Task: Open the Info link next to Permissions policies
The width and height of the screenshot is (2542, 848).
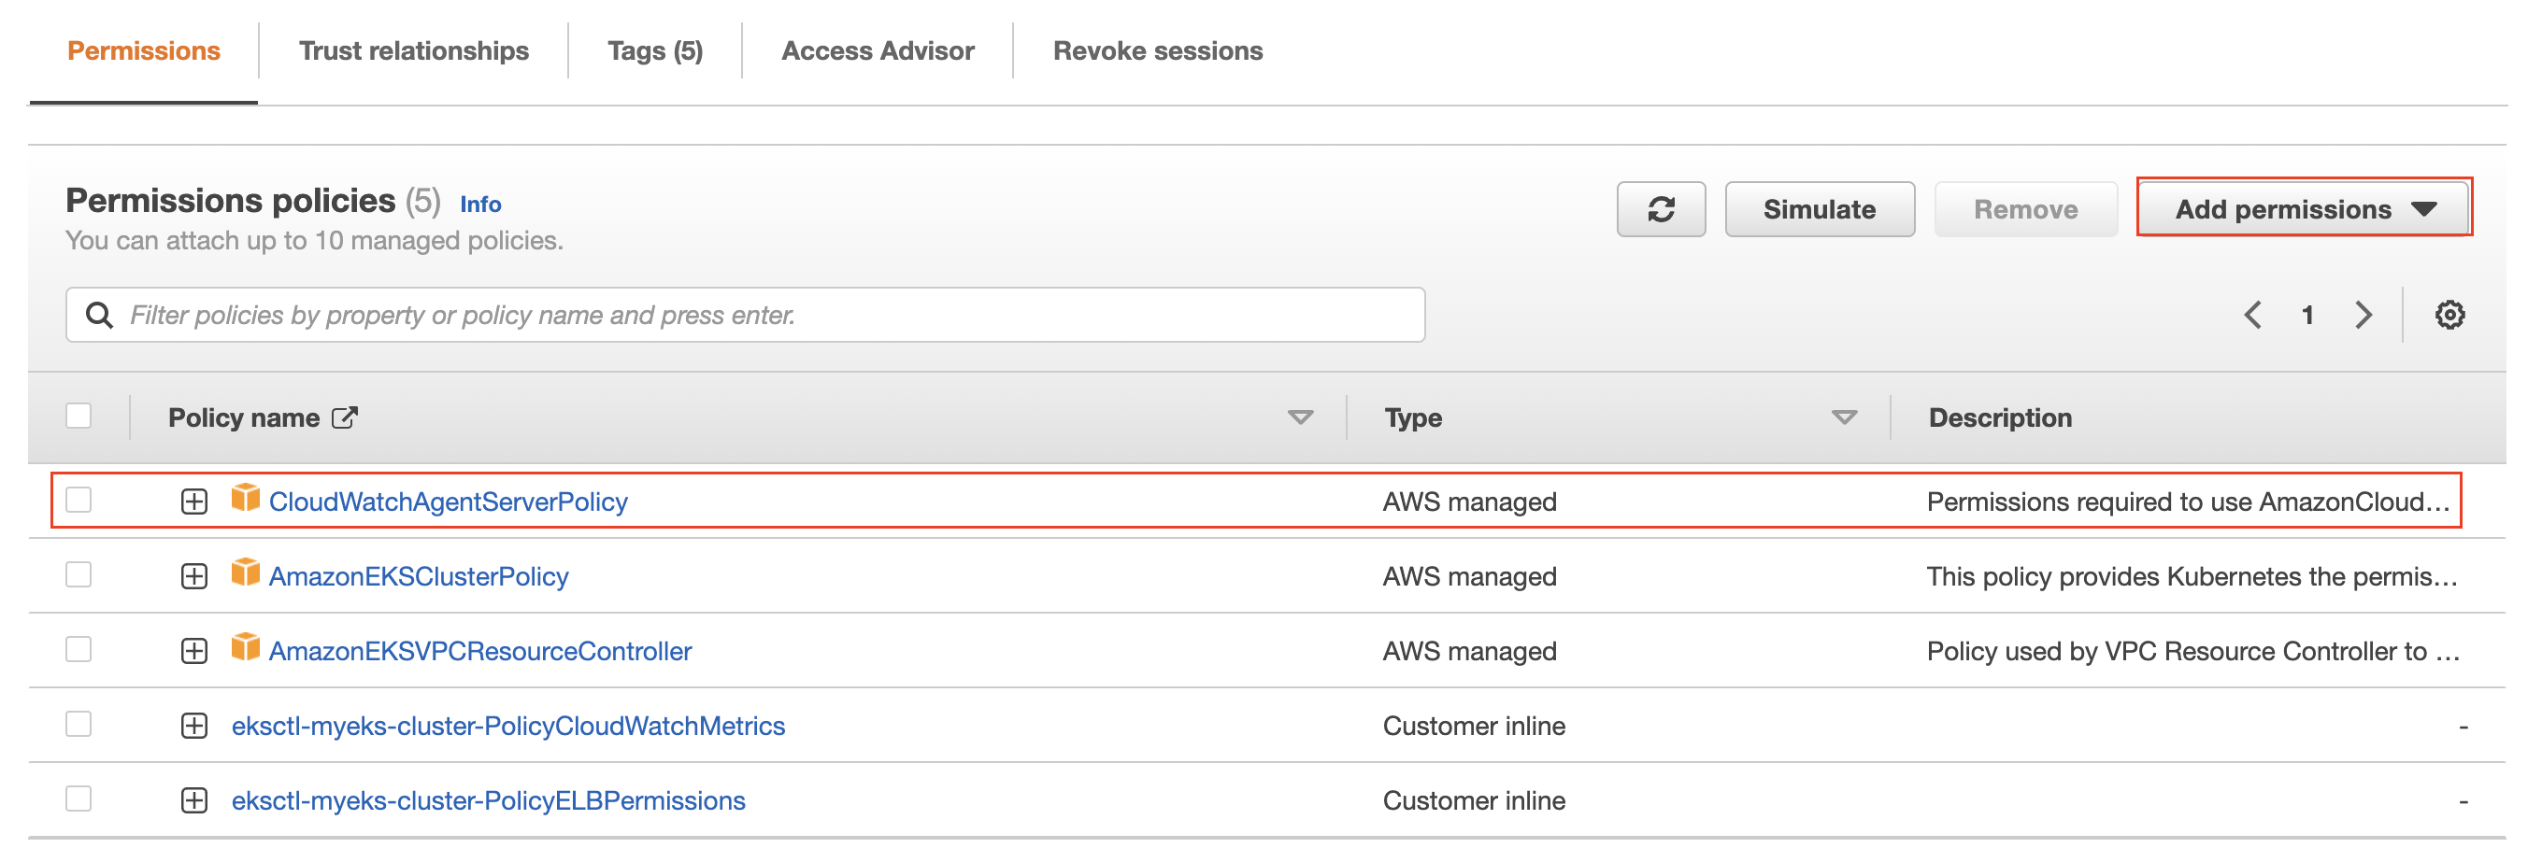Action: click(480, 205)
